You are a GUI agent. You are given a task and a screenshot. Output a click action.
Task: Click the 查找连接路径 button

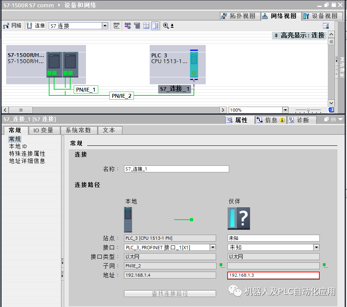pyautogui.click(x=170, y=294)
